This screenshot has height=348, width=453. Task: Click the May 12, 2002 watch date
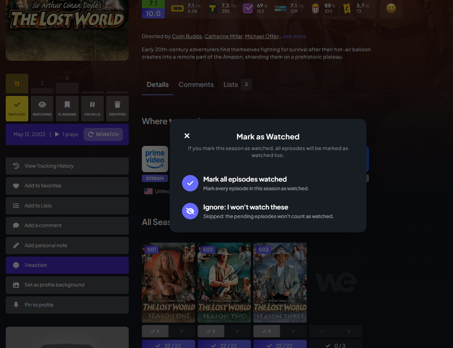30,134
